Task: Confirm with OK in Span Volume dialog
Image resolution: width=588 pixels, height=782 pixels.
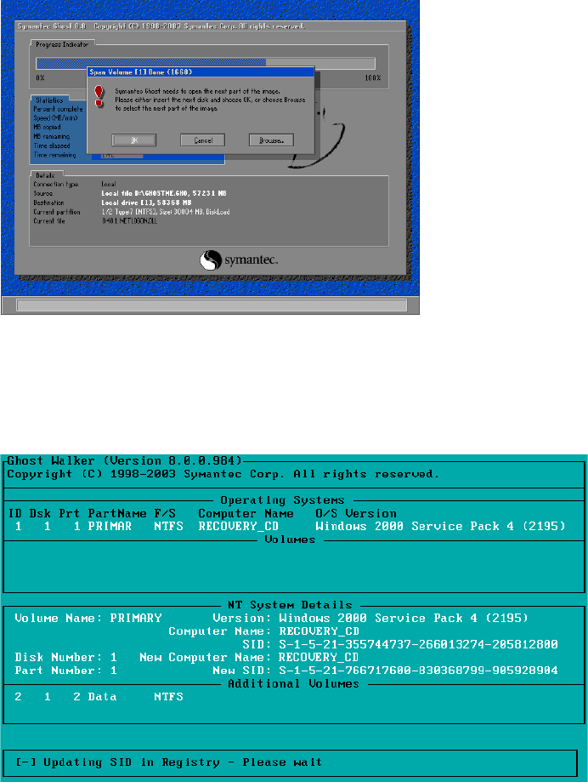Action: pos(134,140)
